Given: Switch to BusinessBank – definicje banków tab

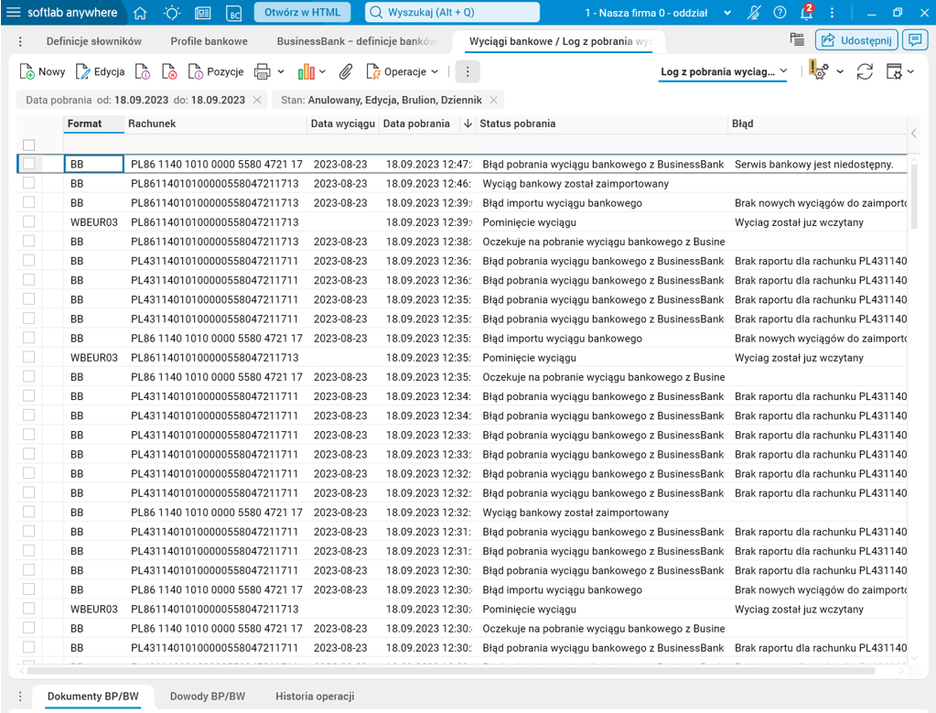Looking at the screenshot, I should point(356,41).
